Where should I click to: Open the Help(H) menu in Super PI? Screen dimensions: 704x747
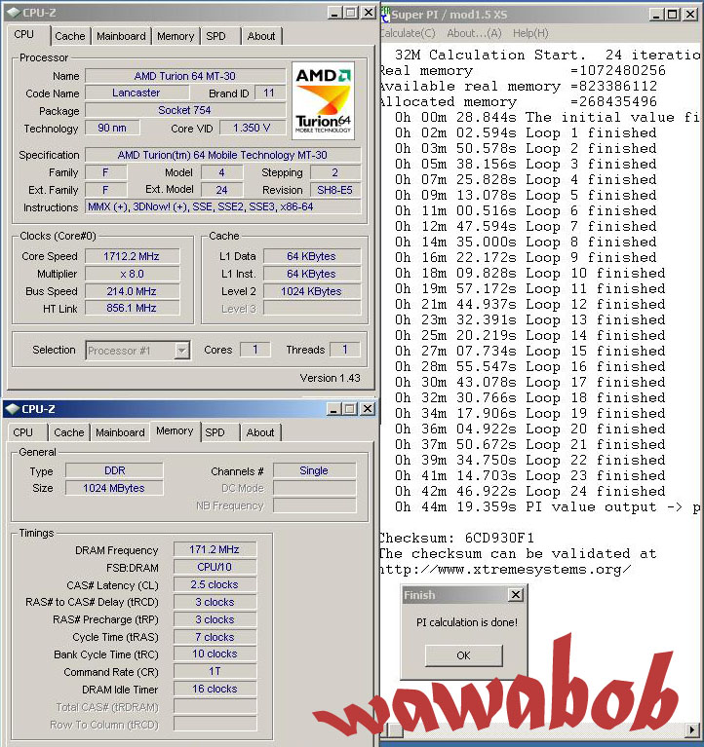(x=530, y=33)
